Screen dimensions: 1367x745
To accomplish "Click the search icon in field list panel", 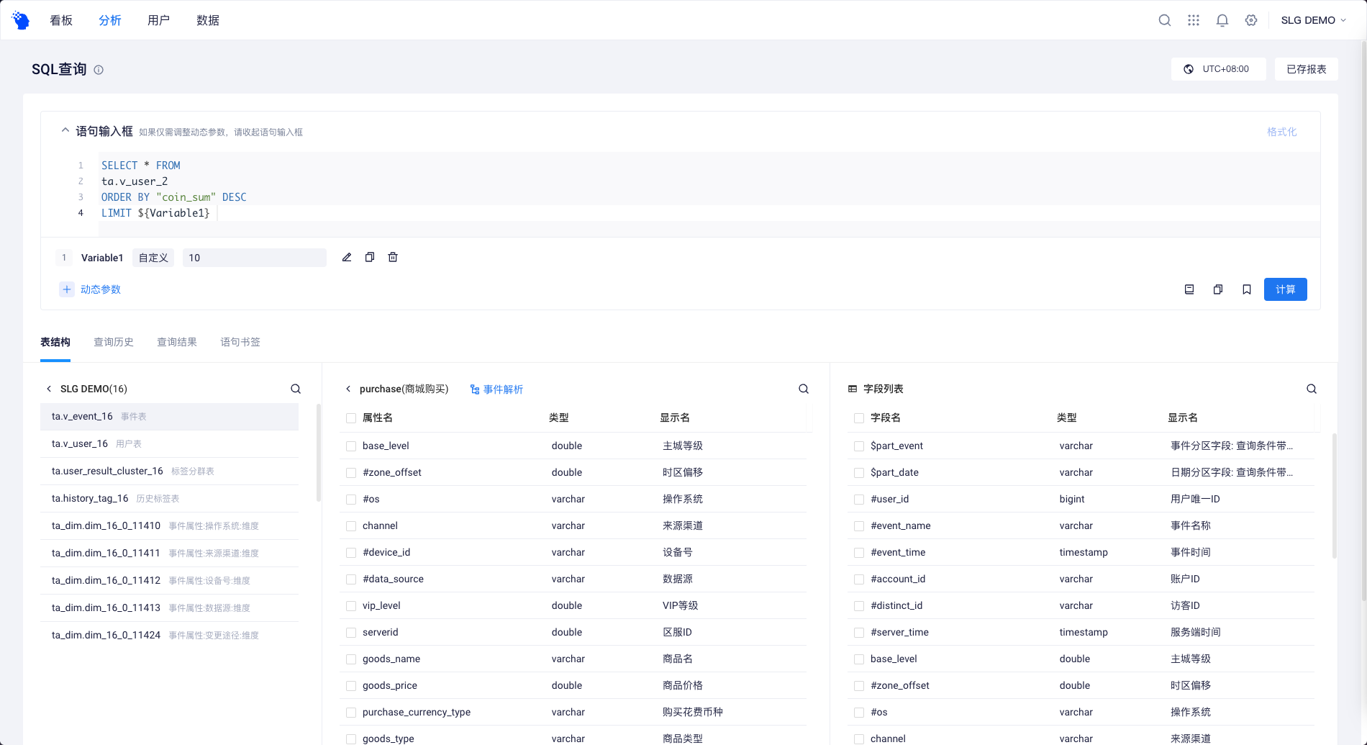I will point(1312,389).
